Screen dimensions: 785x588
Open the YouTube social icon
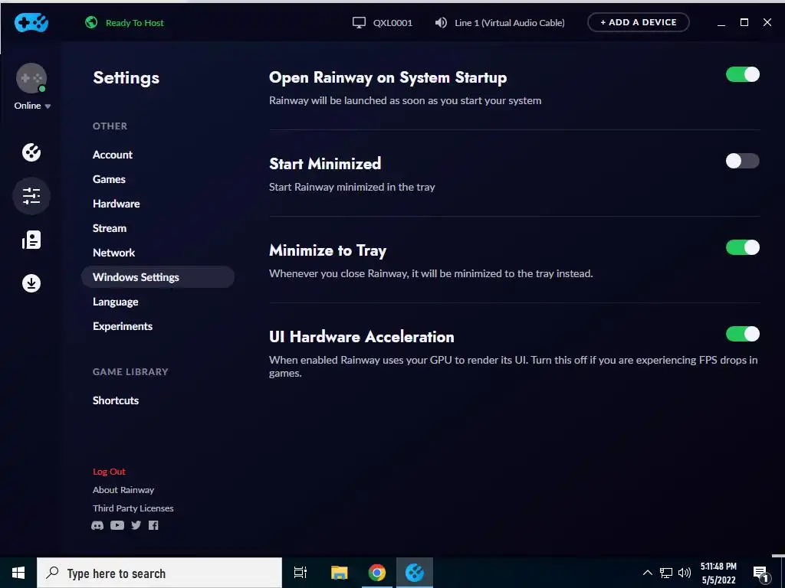tap(117, 525)
